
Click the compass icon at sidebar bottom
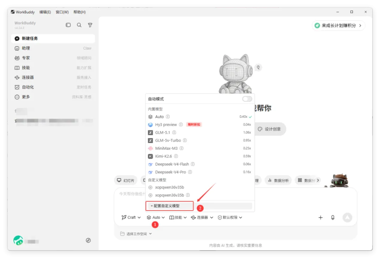point(88,240)
